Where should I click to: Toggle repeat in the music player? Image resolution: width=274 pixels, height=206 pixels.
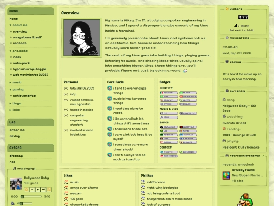tap(49, 189)
